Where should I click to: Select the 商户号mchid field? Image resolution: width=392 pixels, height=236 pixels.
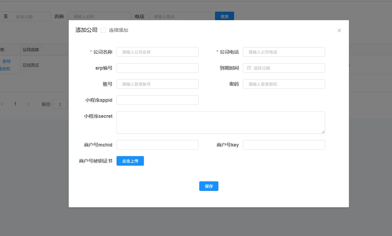coord(157,145)
